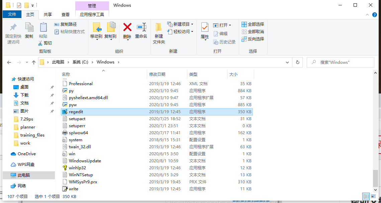Viewport: 381px width, 203px height.
Task: Unpin 桌面 using its pin marker
Action: tap(53, 87)
